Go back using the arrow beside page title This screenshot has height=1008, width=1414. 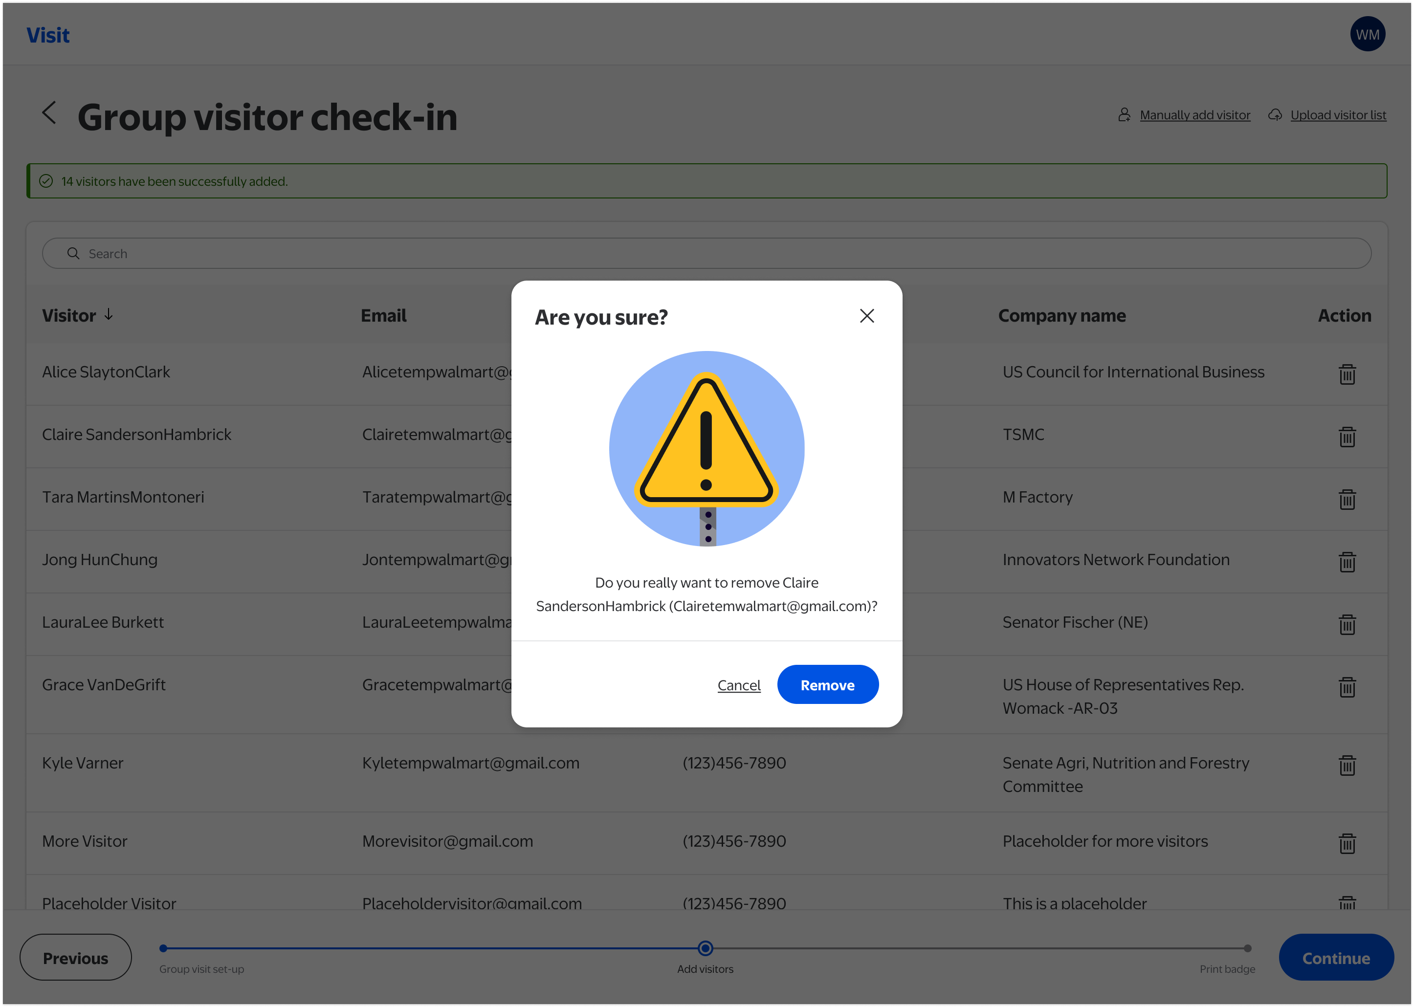coord(50,113)
